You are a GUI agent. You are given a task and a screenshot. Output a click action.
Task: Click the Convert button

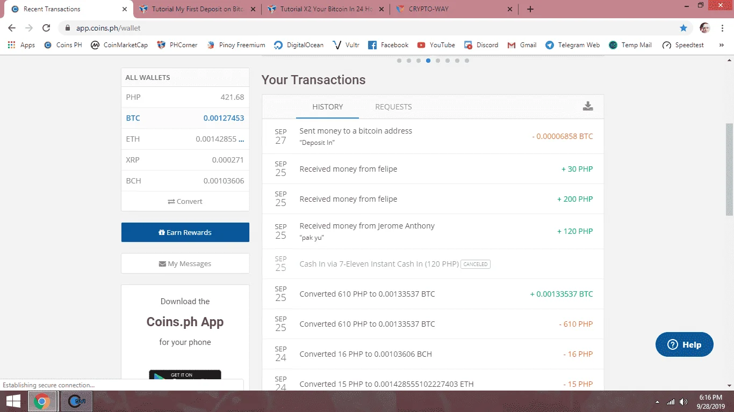(185, 201)
